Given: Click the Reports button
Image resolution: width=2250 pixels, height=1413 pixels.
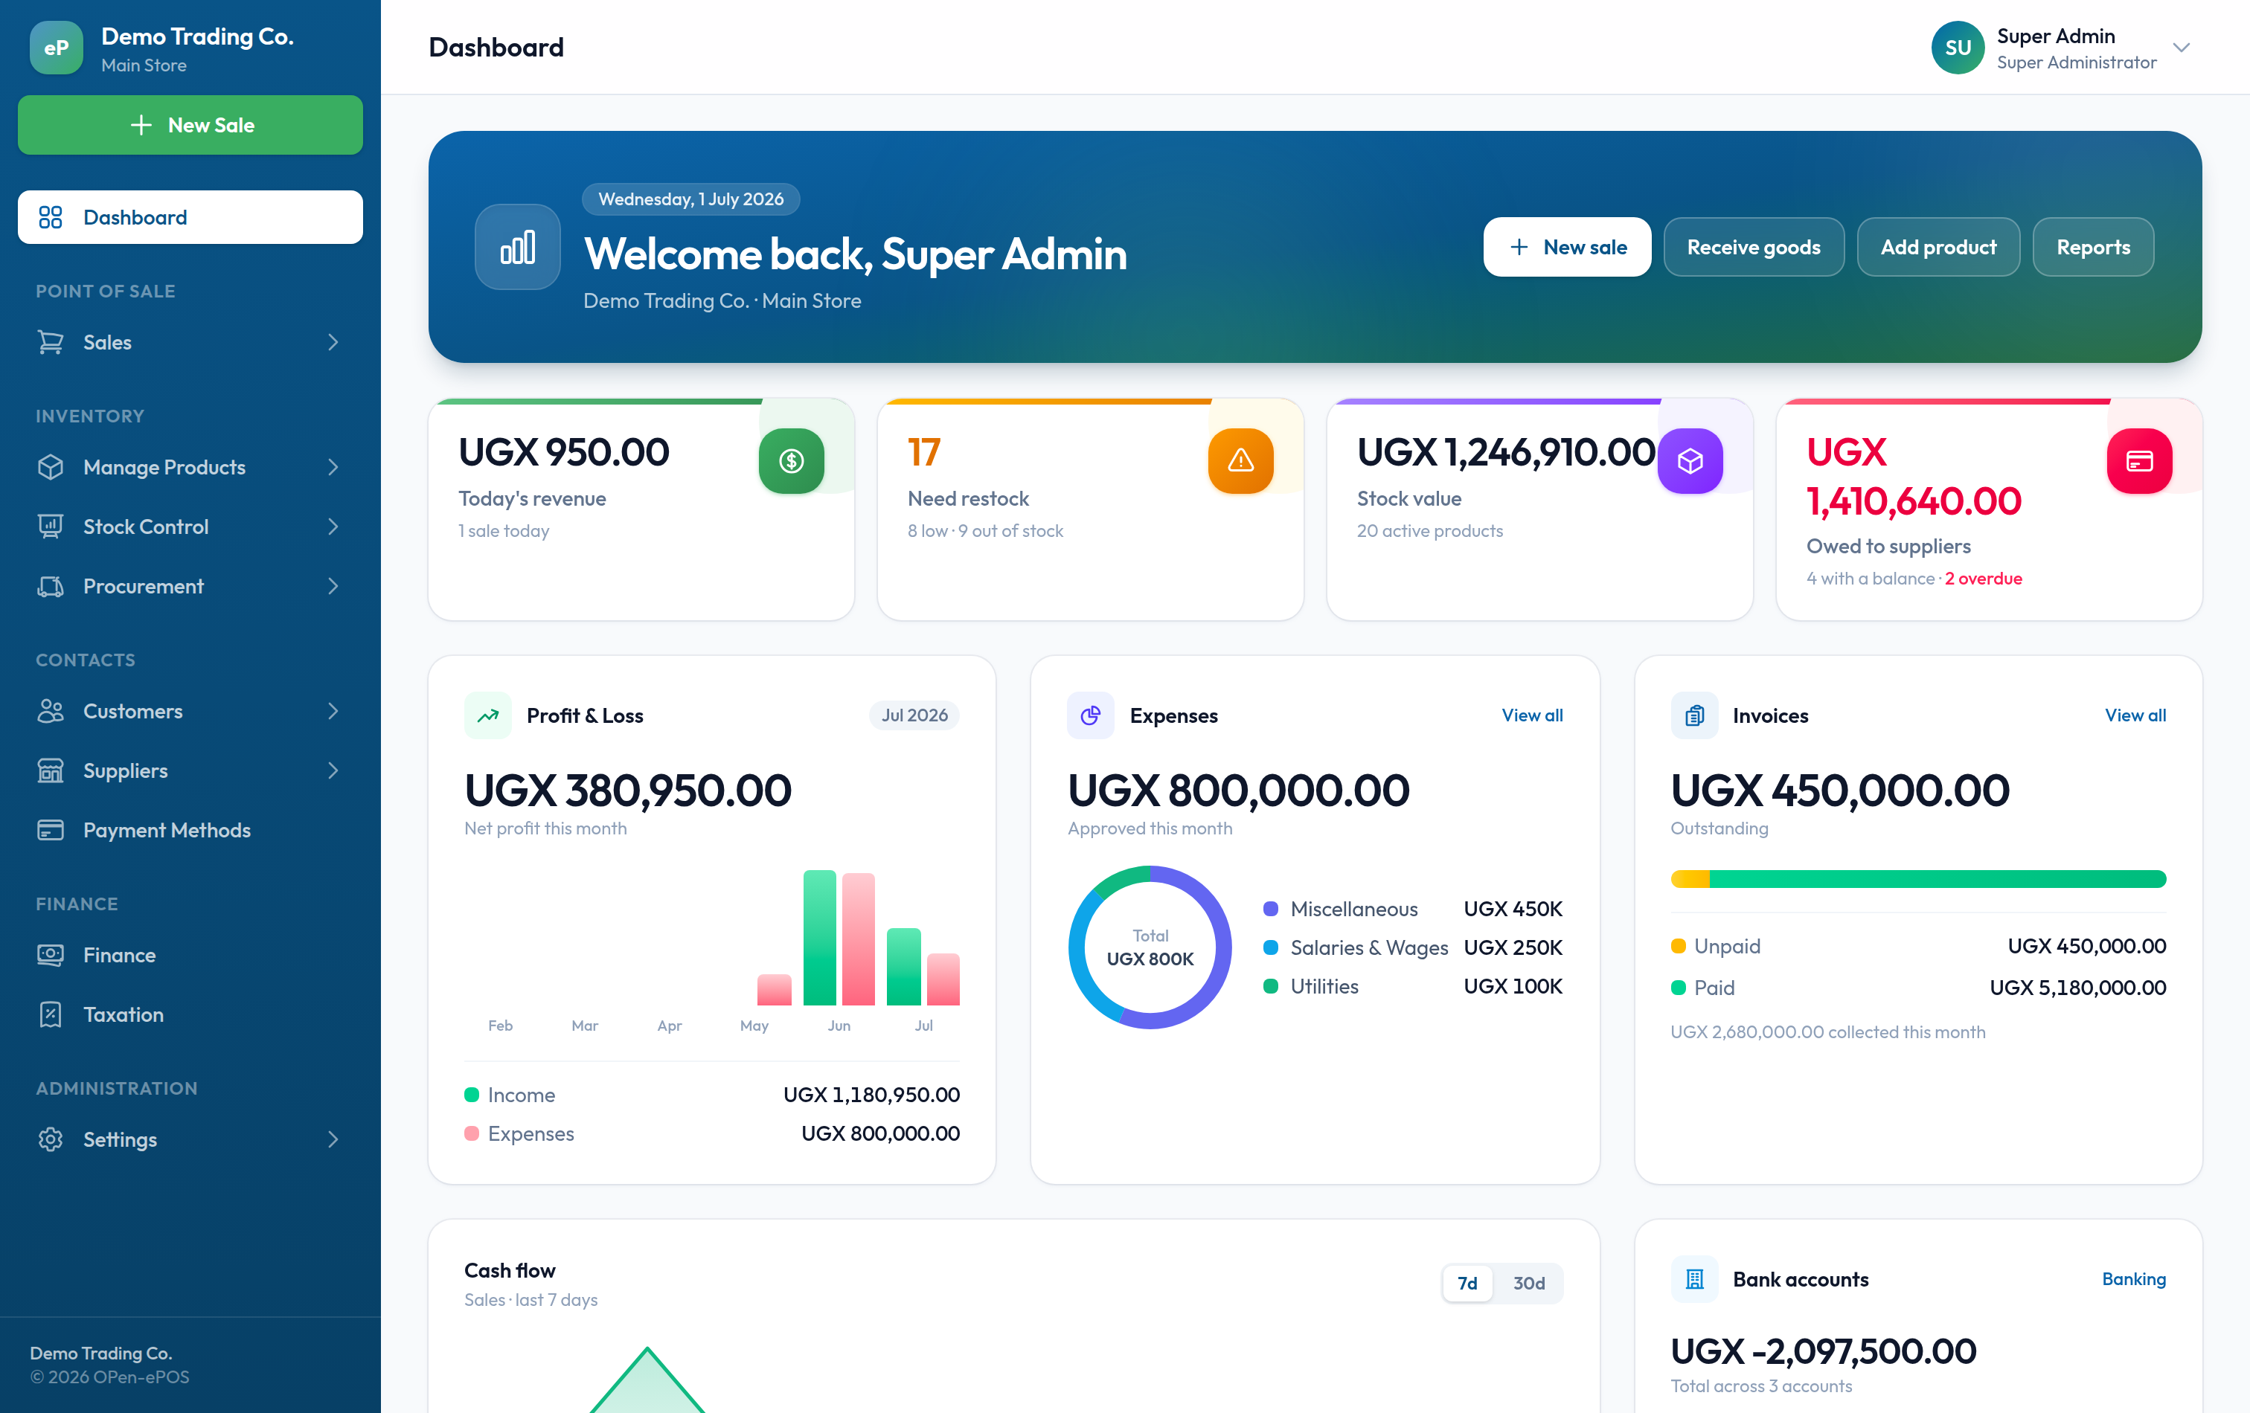Looking at the screenshot, I should [x=2093, y=248].
